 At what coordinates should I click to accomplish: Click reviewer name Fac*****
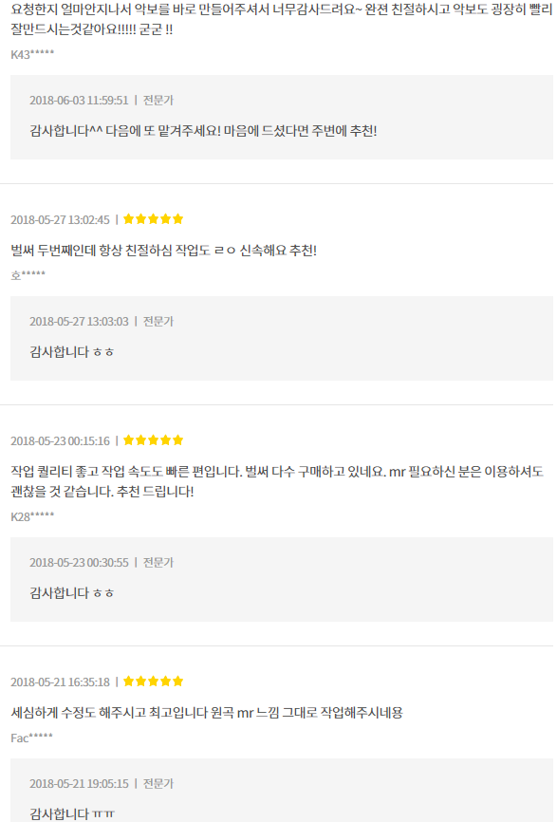(x=31, y=738)
